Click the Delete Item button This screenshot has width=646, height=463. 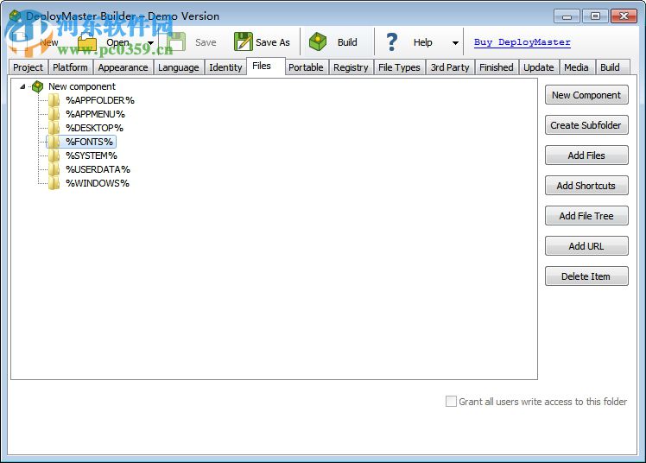[x=586, y=276]
